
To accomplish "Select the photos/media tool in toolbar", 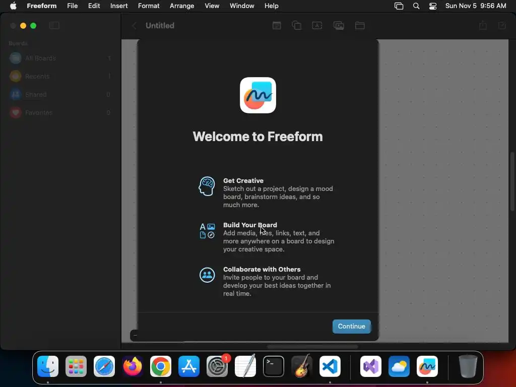I will (x=339, y=25).
